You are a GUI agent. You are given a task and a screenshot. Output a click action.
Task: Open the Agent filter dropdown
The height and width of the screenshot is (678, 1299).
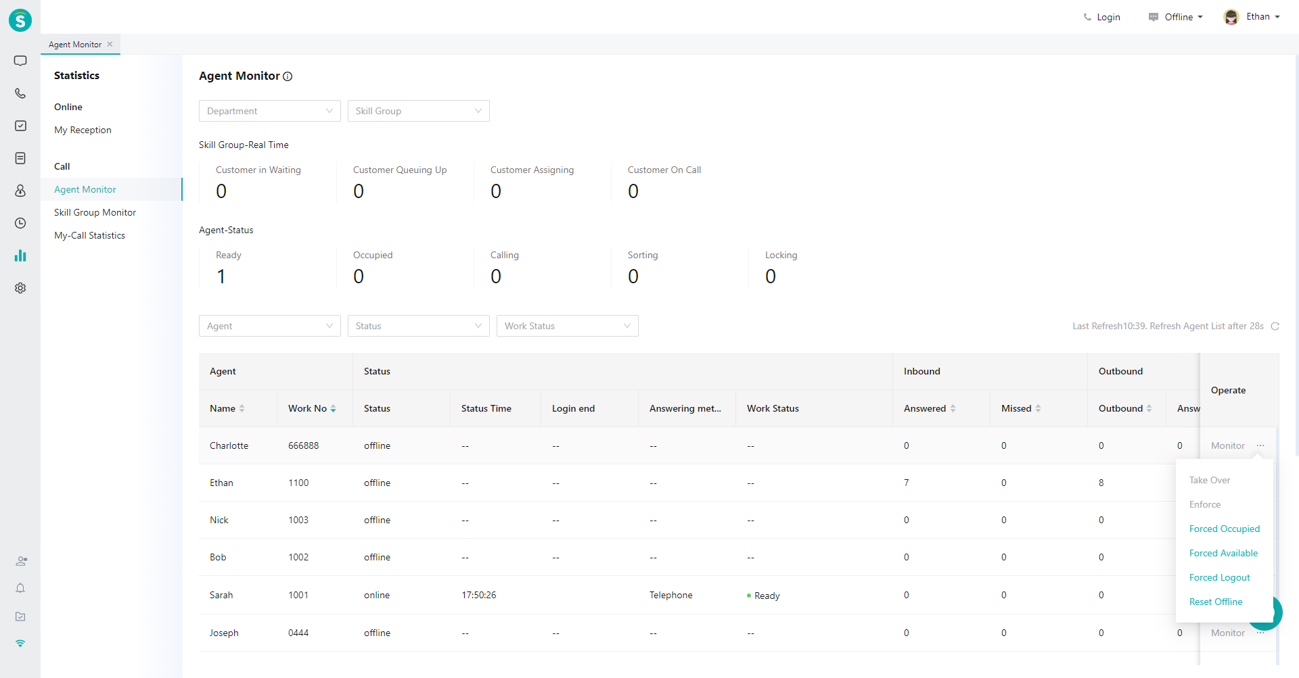(270, 326)
